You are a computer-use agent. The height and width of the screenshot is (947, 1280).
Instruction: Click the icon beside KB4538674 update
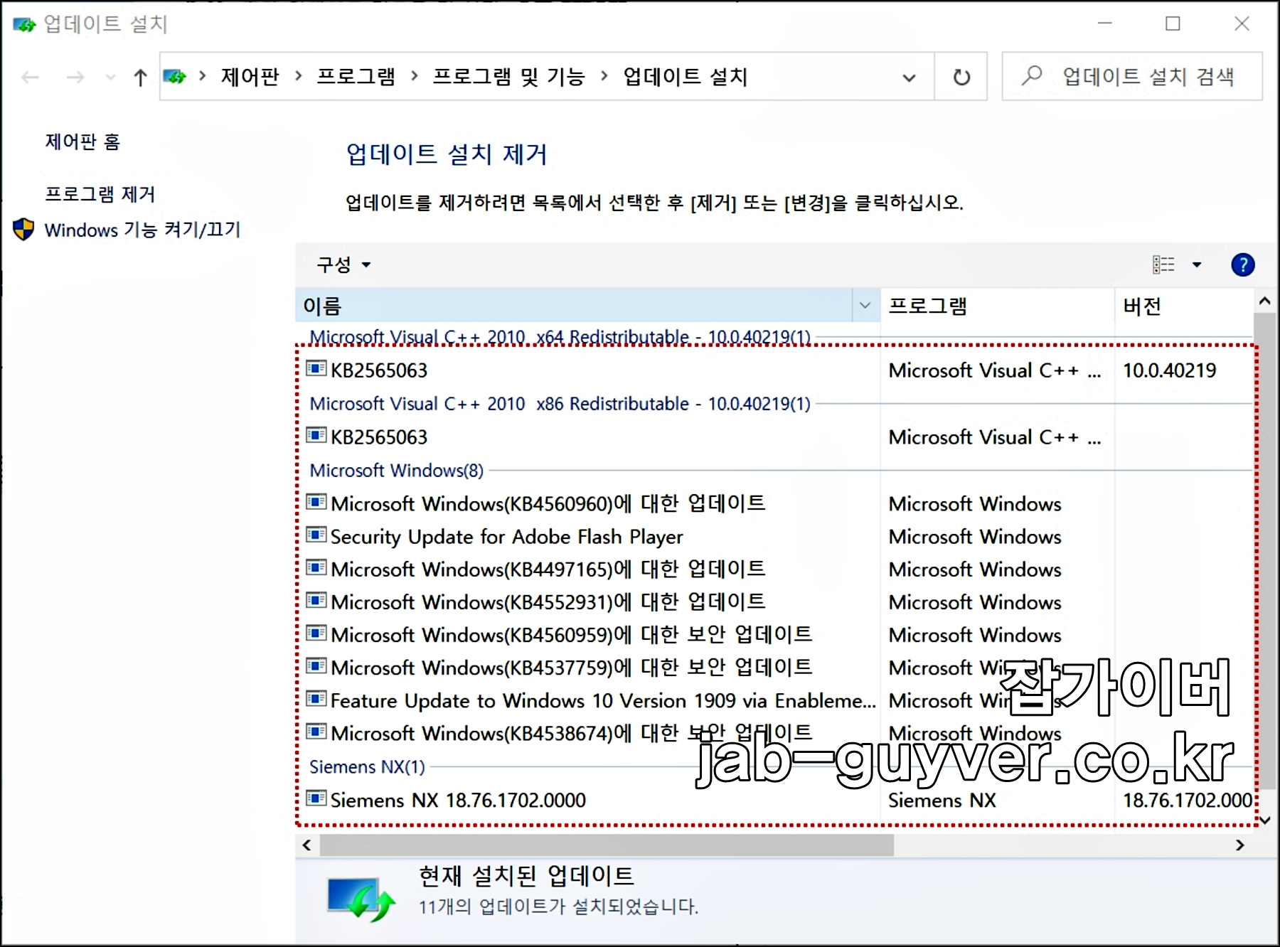pos(316,732)
